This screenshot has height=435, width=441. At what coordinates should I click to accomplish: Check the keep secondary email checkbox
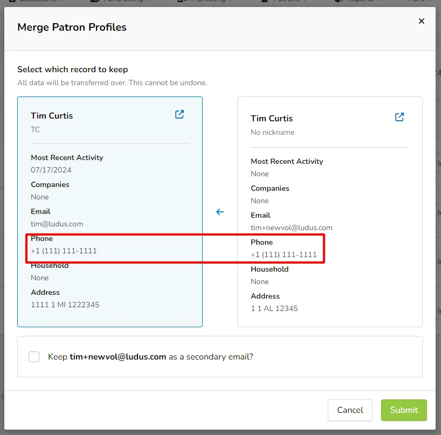pos(34,356)
